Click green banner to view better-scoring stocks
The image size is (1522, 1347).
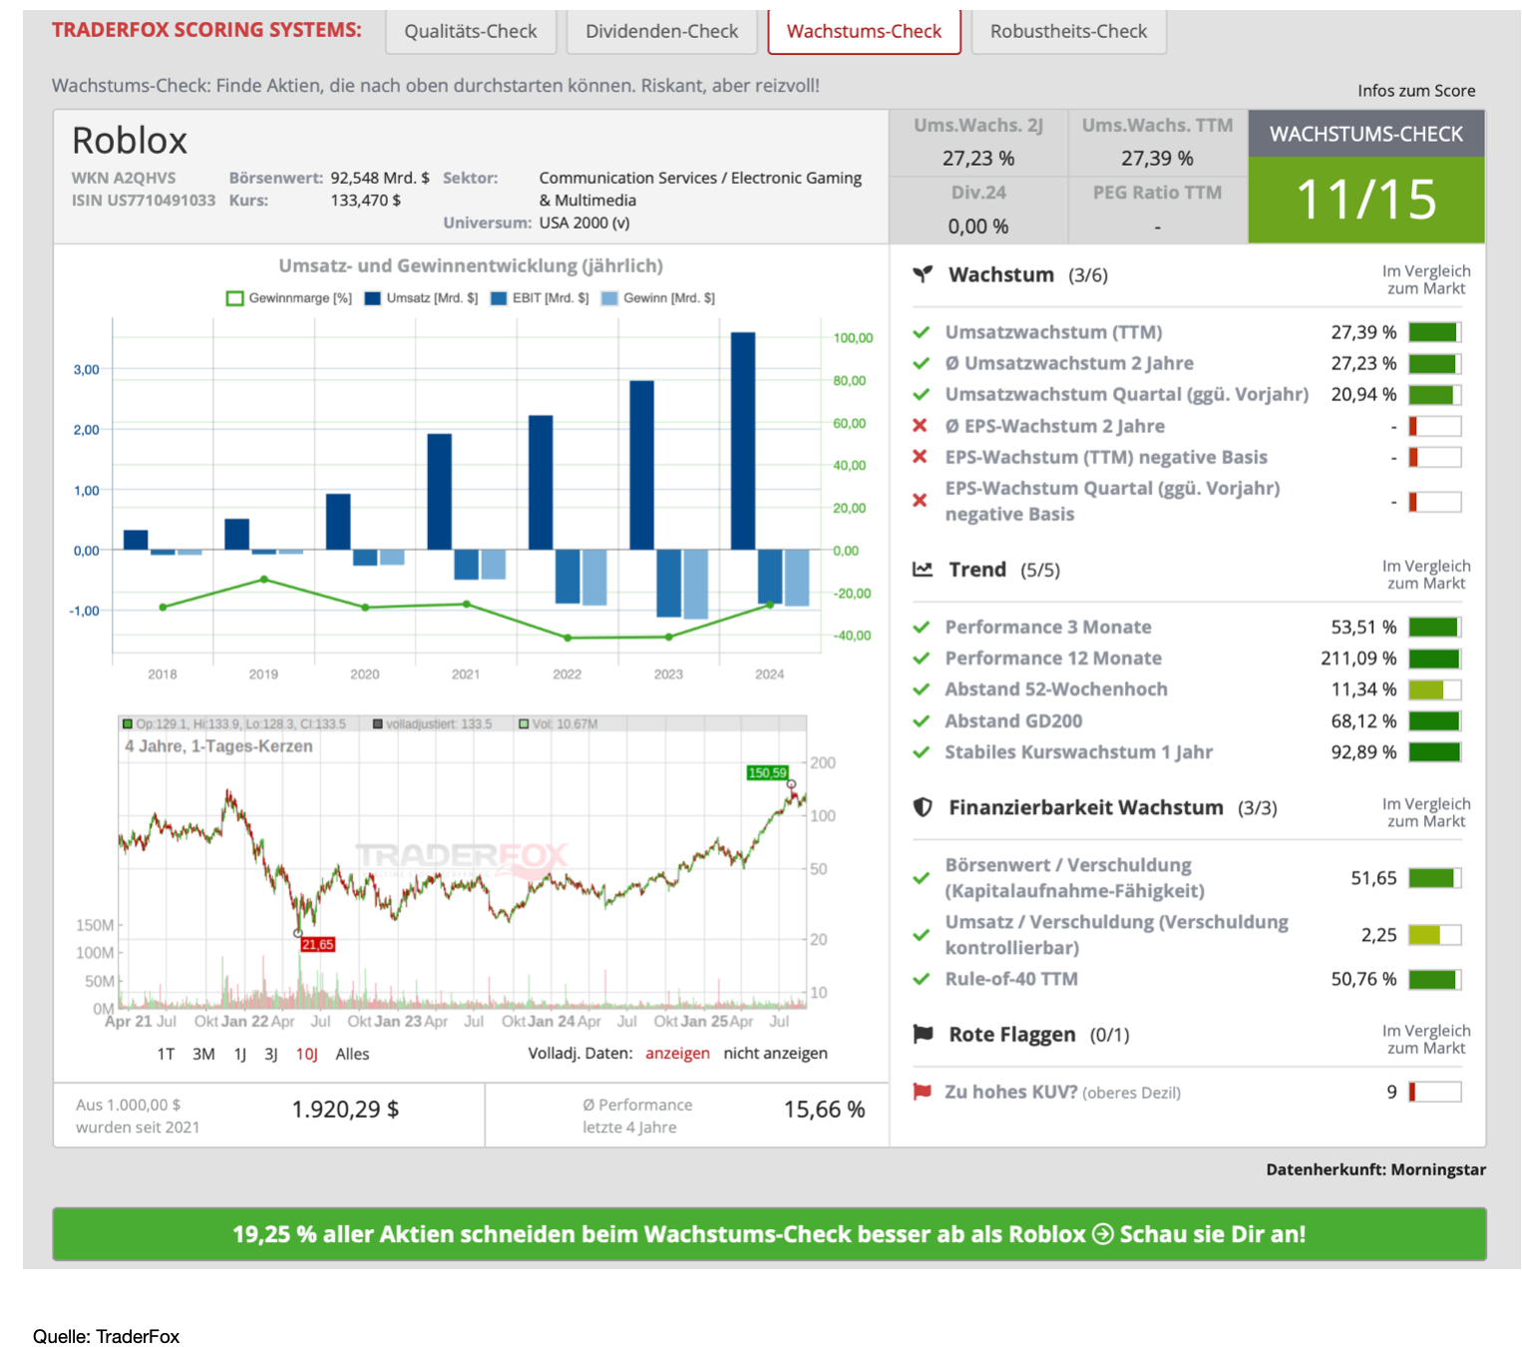pos(769,1234)
